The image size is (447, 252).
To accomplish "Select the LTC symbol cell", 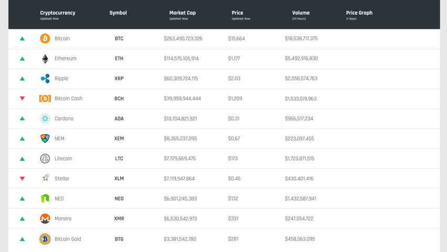I will 119,159.
